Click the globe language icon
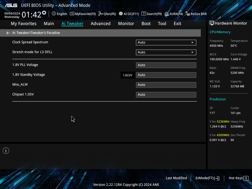The height and width of the screenshot is (189, 252). click(54, 14)
